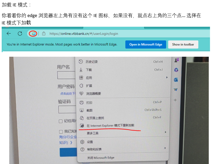The height and width of the screenshot is (164, 211).
Task: Click the Outlook icon in the Edge sidebar
Action: tap(176, 79)
